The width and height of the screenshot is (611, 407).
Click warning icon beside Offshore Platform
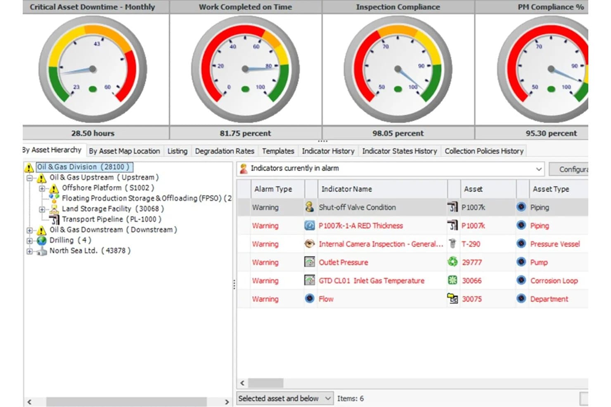tap(54, 188)
